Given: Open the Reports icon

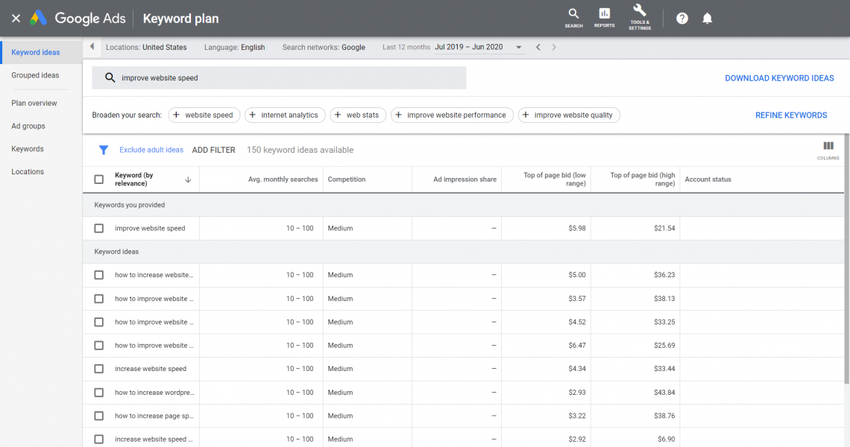Looking at the screenshot, I should click(605, 14).
